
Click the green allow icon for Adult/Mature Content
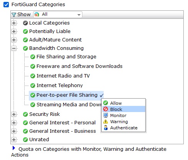(25, 40)
